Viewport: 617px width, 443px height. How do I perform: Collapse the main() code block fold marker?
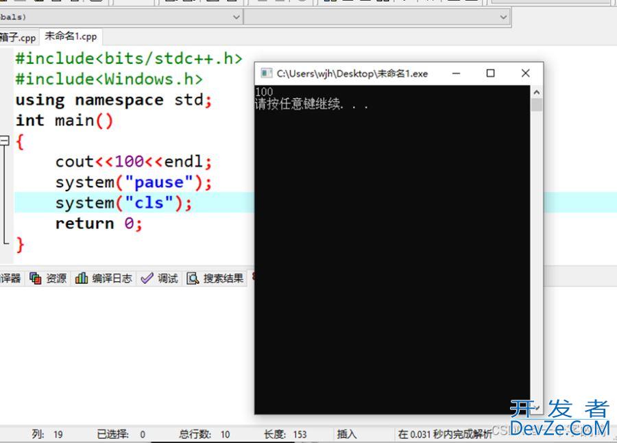coord(5,141)
